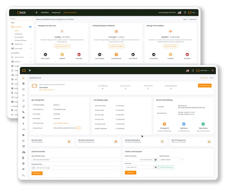The image size is (225, 187).
Task: Click Change NS orange icon
Action: pyautogui.click(x=164, y=124)
